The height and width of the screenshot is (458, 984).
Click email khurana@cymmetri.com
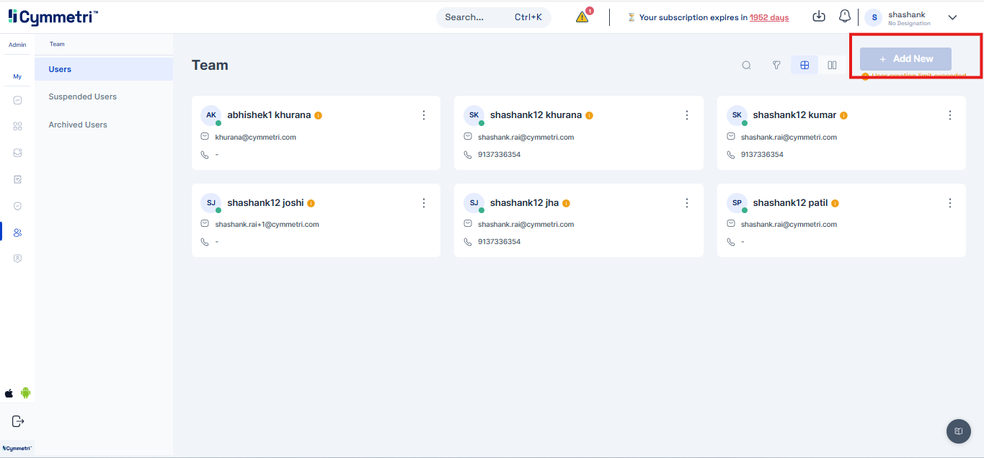pos(255,137)
